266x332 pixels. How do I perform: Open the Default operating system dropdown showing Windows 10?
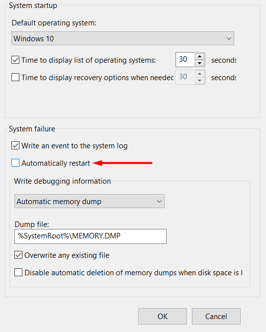pyautogui.click(x=123, y=38)
